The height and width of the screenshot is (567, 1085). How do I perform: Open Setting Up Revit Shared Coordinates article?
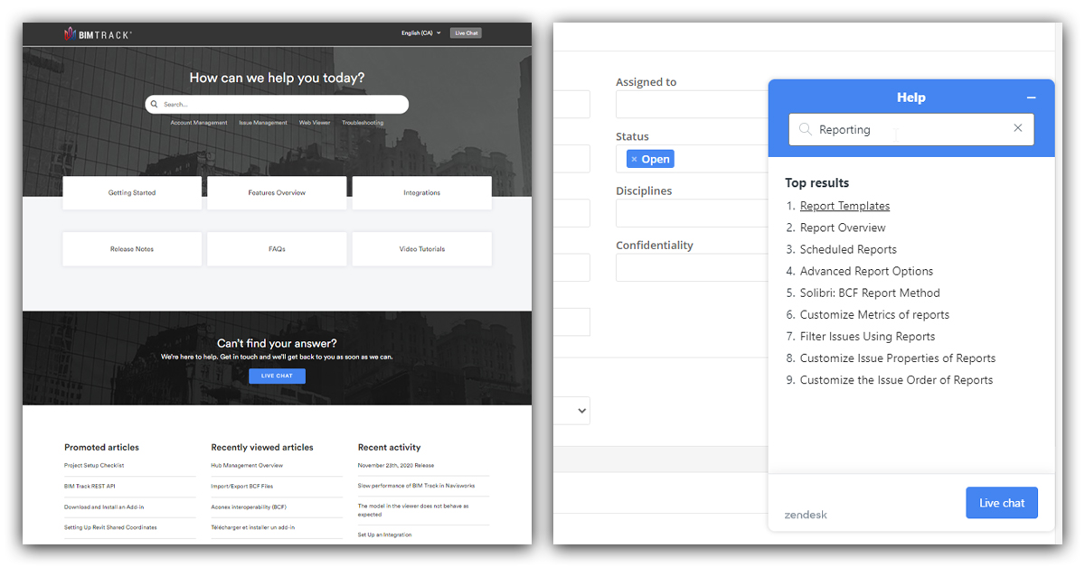(x=110, y=527)
